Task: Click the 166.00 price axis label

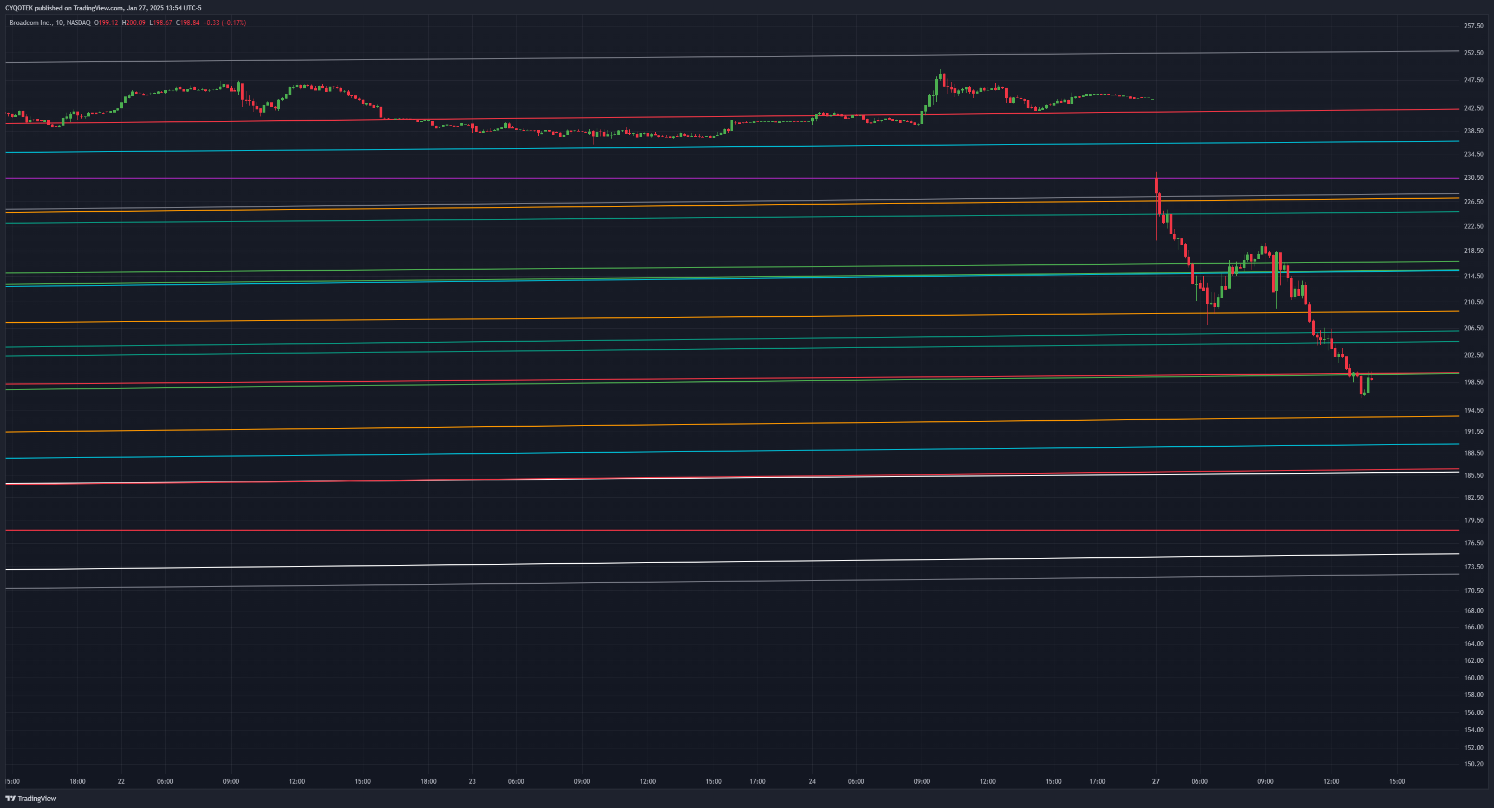Action: pos(1474,627)
